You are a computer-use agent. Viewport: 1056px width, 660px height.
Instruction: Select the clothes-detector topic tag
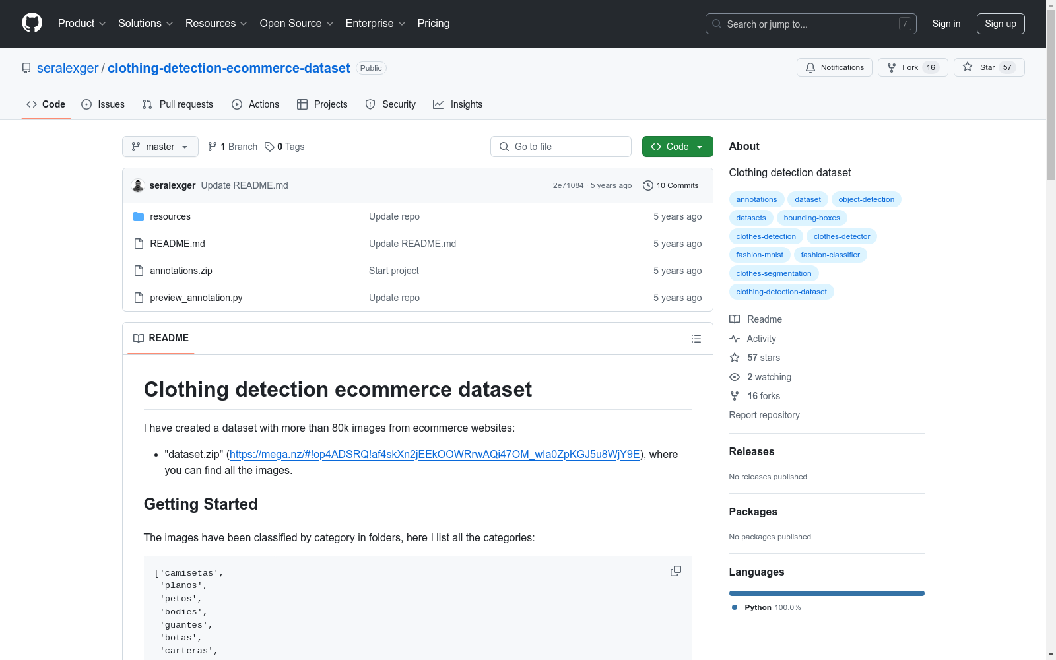point(841,236)
